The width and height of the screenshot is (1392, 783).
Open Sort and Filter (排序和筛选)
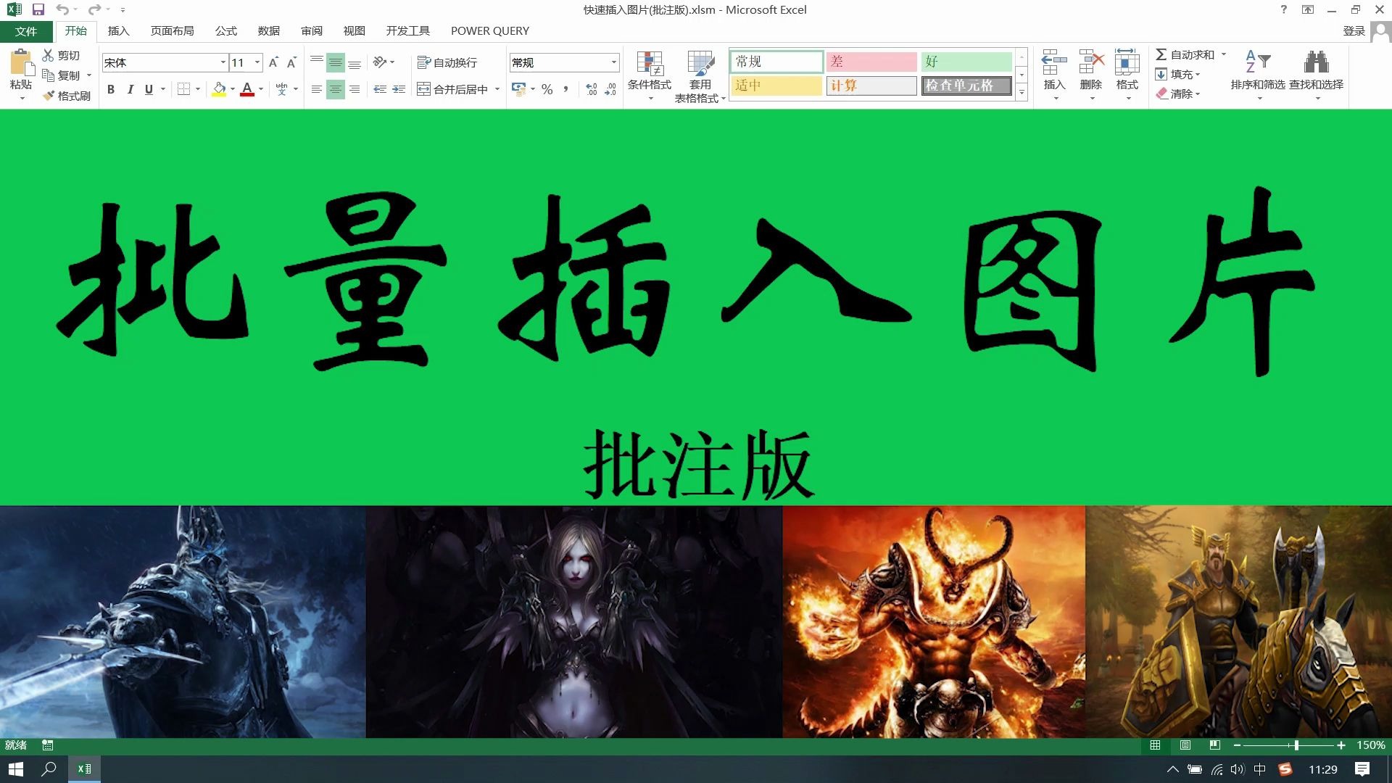pos(1258,75)
